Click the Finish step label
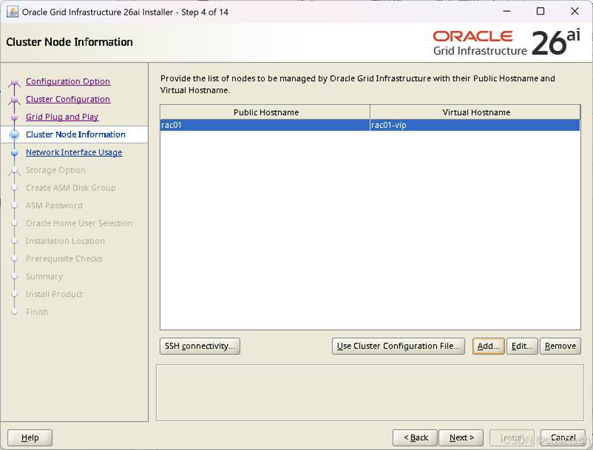 [x=37, y=312]
